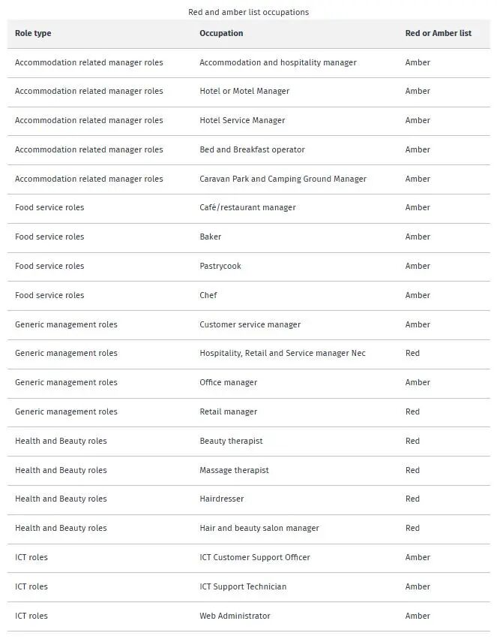Viewport: 497px width, 639px height.
Task: Select the Hotel or Motel Manager occupation
Action: click(x=244, y=91)
